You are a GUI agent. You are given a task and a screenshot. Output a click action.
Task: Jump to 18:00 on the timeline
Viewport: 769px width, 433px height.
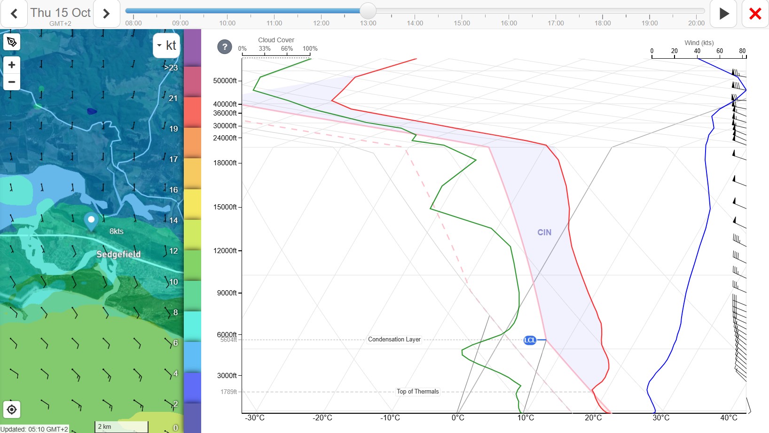tap(603, 23)
